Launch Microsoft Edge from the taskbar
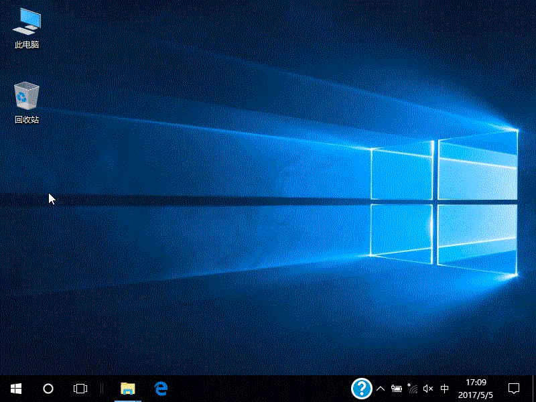Image resolution: width=536 pixels, height=402 pixels. click(x=161, y=389)
